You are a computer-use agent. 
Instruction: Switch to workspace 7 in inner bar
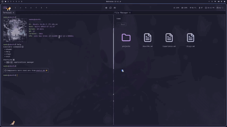(36, 8)
